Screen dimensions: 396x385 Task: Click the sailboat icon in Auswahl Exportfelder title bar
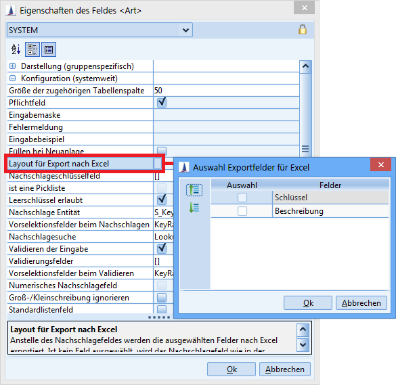click(184, 167)
